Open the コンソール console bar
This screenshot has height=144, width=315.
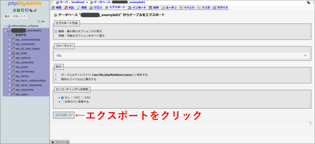(60, 142)
